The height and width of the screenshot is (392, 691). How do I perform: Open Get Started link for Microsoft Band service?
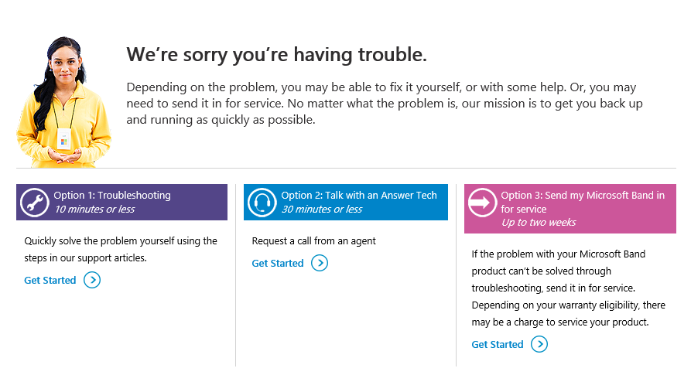(498, 344)
